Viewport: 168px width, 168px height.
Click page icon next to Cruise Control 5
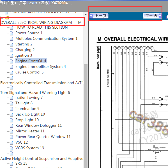(11, 72)
